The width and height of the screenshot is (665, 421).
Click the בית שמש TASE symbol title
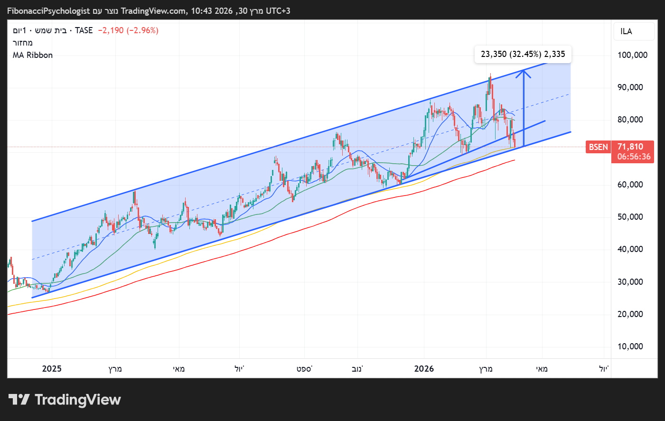point(53,30)
